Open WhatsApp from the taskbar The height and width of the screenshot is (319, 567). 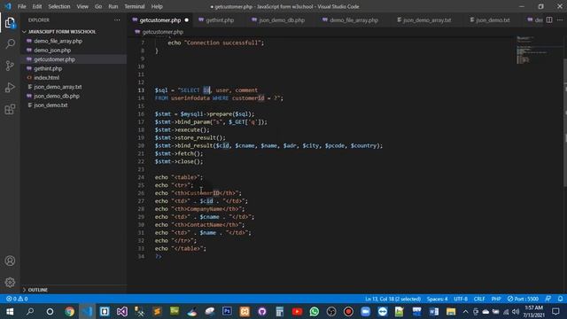315,311
